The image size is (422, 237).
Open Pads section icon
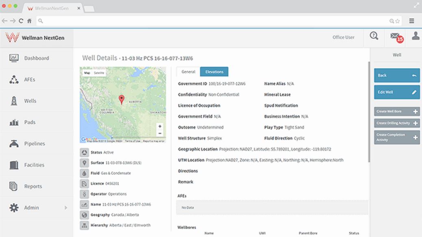tap(14, 122)
